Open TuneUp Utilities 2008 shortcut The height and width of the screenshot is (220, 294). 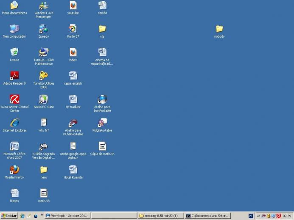44,76
